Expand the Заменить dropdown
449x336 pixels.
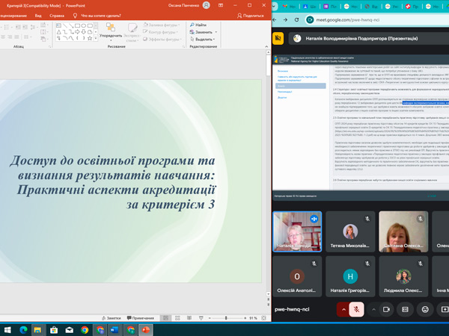click(217, 32)
